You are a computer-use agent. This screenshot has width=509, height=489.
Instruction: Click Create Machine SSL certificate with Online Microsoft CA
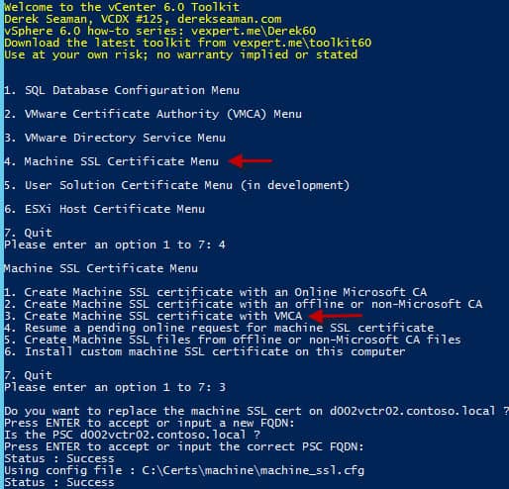216,292
